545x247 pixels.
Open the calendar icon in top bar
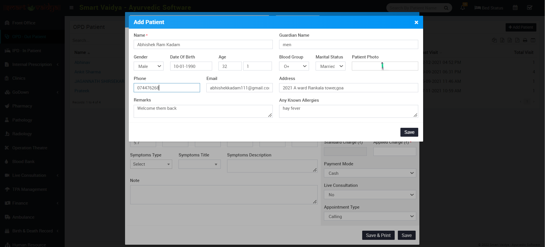click(x=515, y=8)
